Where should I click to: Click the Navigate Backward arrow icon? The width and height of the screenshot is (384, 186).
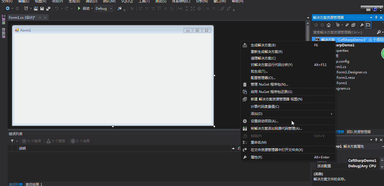point(8,9)
